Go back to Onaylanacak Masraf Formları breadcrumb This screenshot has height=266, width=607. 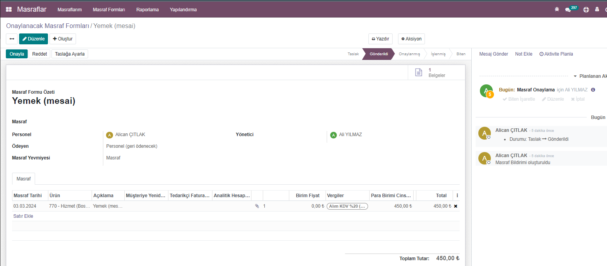pyautogui.click(x=48, y=26)
